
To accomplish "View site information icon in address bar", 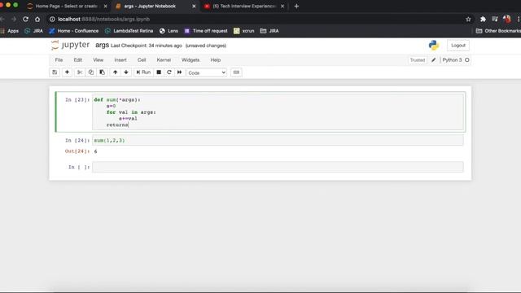I will click(x=52, y=20).
